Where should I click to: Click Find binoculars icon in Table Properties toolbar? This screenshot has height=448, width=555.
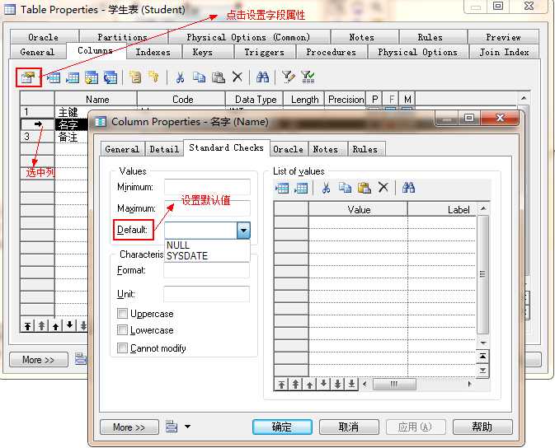(262, 77)
